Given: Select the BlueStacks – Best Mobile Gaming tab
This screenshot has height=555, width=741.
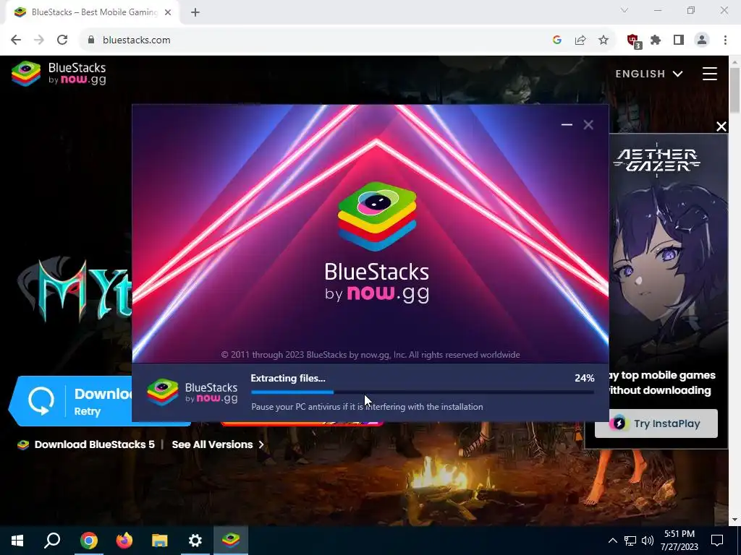Looking at the screenshot, I should pos(93,13).
